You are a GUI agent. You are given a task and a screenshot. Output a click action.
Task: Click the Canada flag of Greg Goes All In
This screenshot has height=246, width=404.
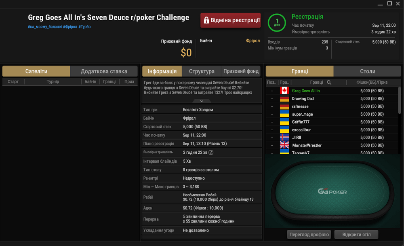[284, 91]
